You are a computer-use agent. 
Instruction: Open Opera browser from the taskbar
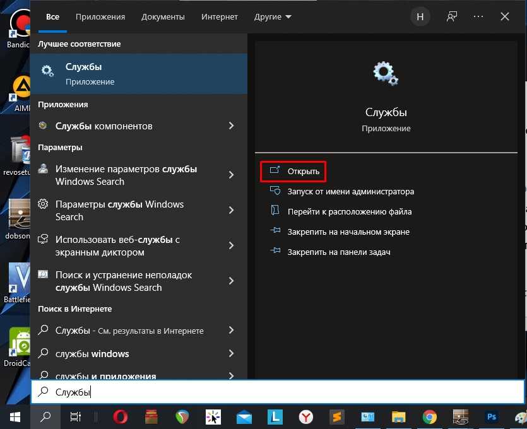(x=121, y=416)
